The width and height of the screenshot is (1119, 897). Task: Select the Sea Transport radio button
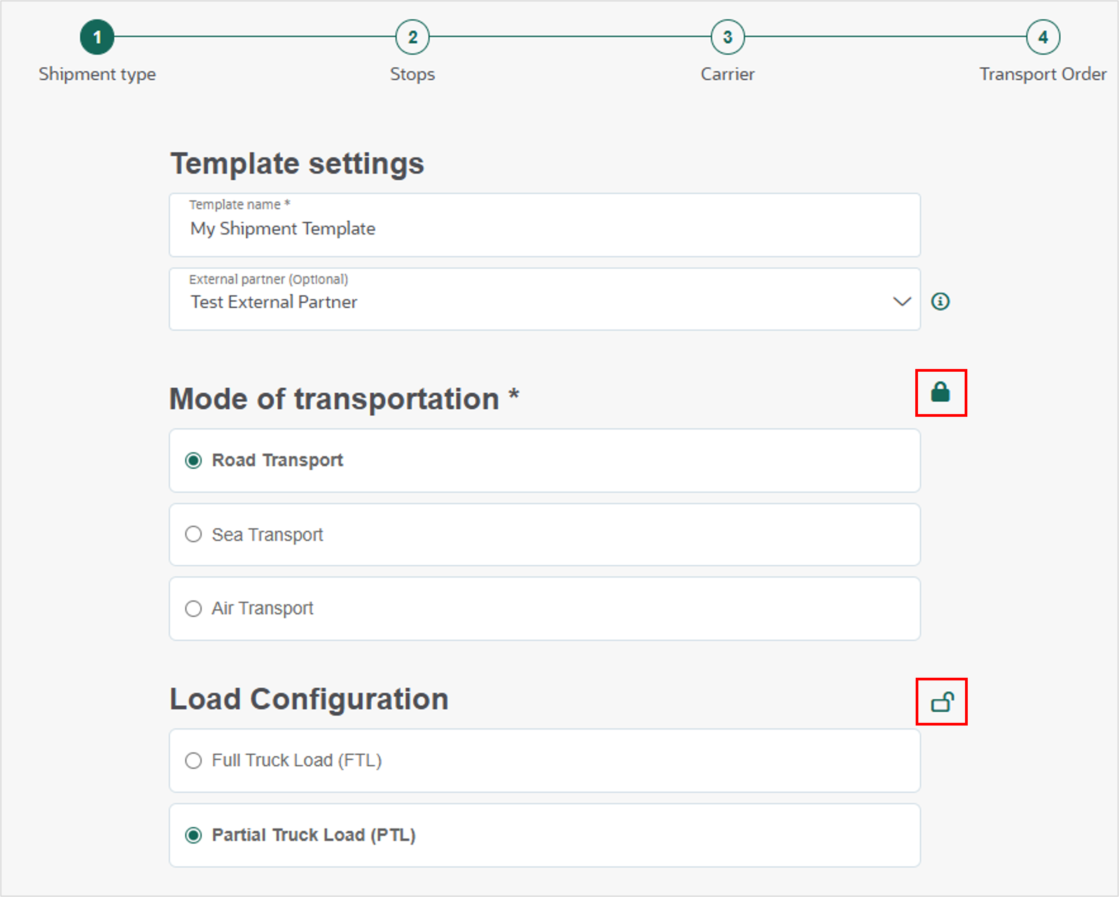point(194,534)
